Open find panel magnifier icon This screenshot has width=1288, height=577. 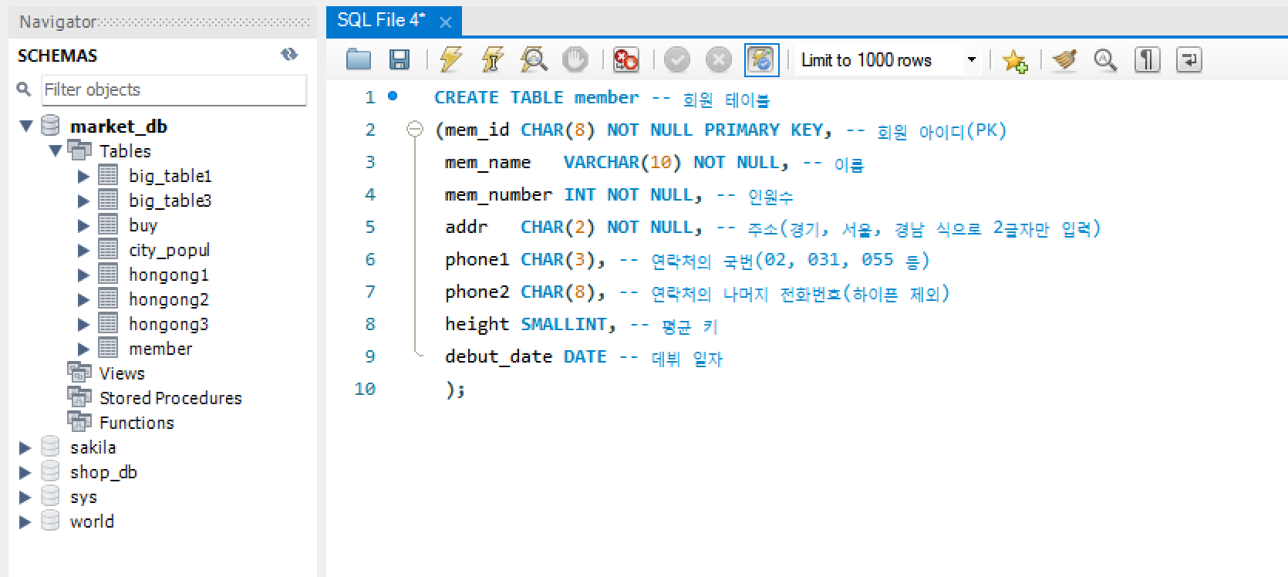[1105, 59]
